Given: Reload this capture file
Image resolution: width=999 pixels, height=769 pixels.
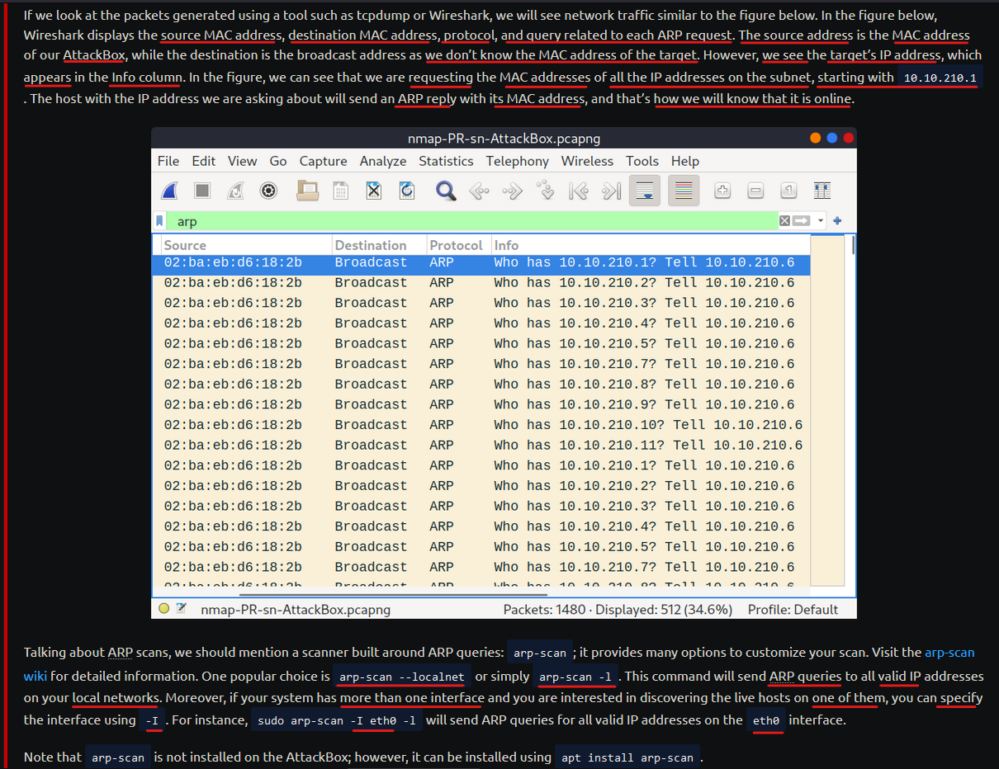Looking at the screenshot, I should (x=407, y=191).
